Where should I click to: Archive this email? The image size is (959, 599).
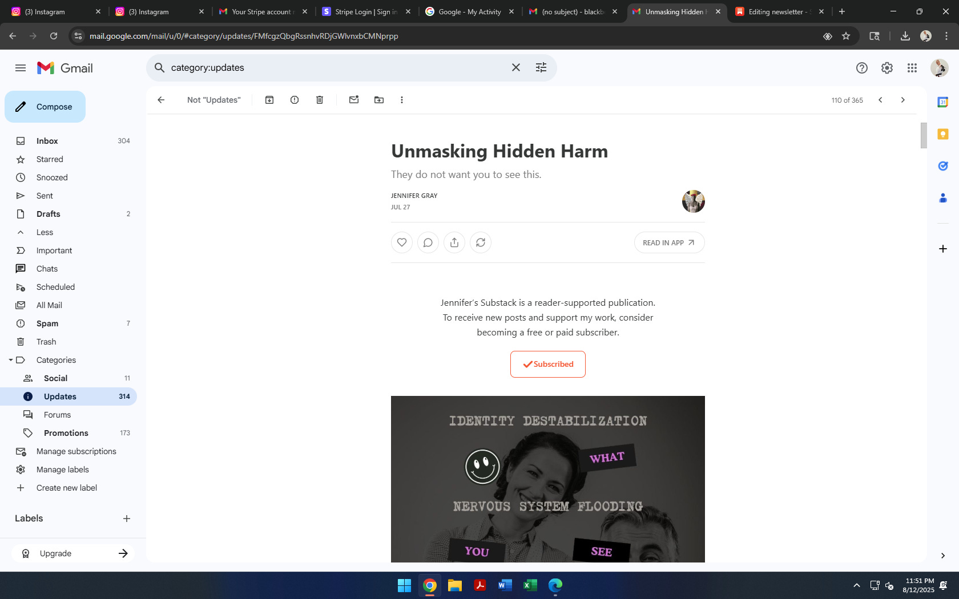269,100
